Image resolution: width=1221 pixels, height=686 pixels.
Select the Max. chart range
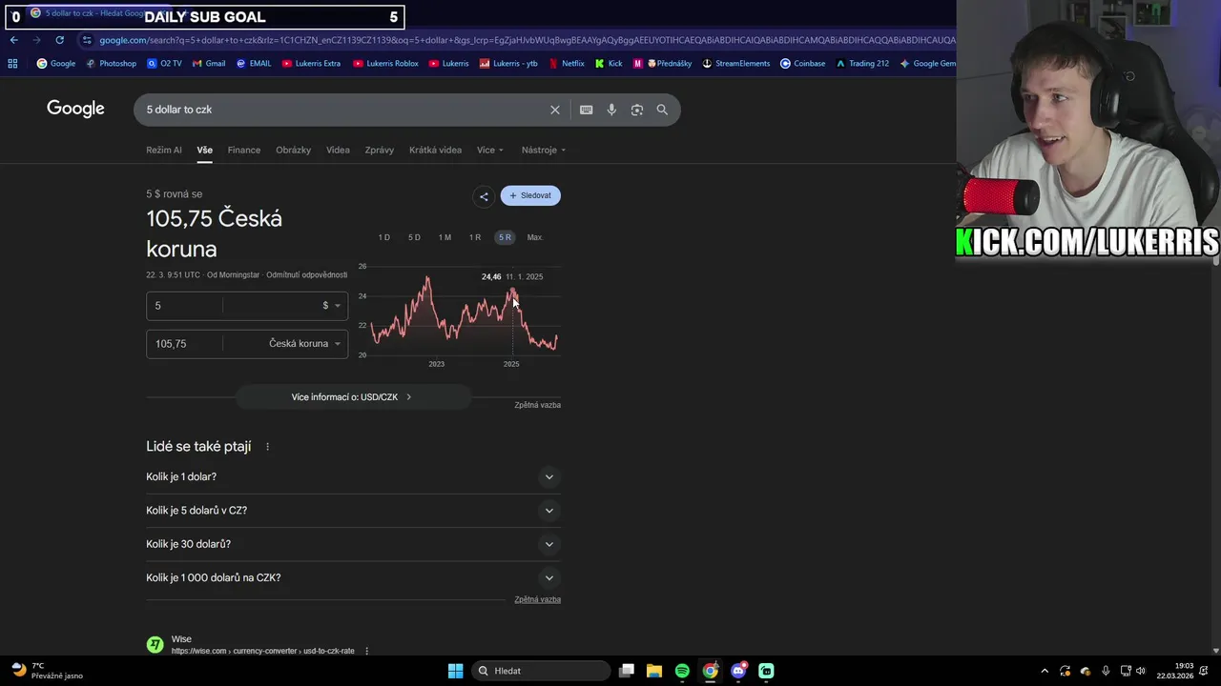535,237
